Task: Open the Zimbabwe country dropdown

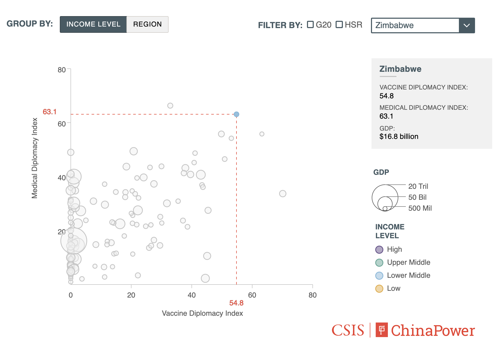Action: 415,25
